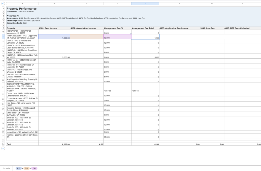
Task: Click the 0.00% fee for student test
Action: pyautogui.click(x=117, y=132)
